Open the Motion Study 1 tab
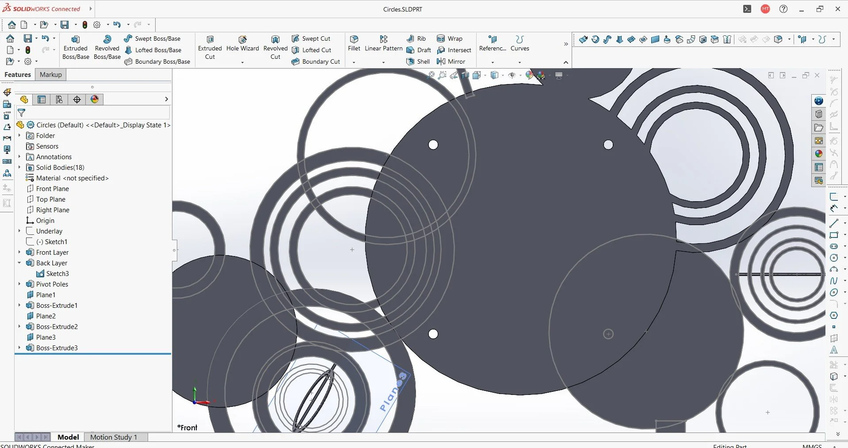The image size is (848, 448). coord(114,437)
